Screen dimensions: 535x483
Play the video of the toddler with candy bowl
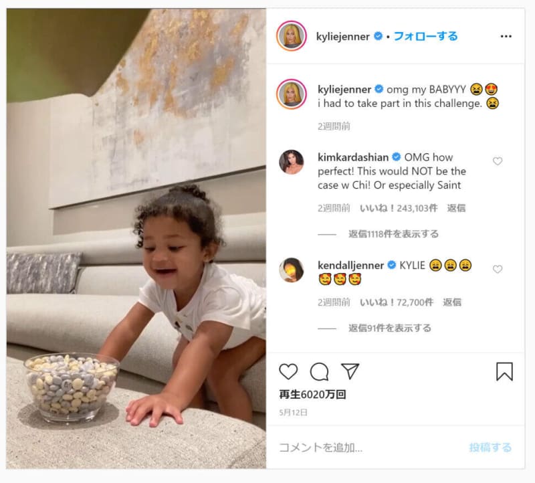tap(136, 239)
